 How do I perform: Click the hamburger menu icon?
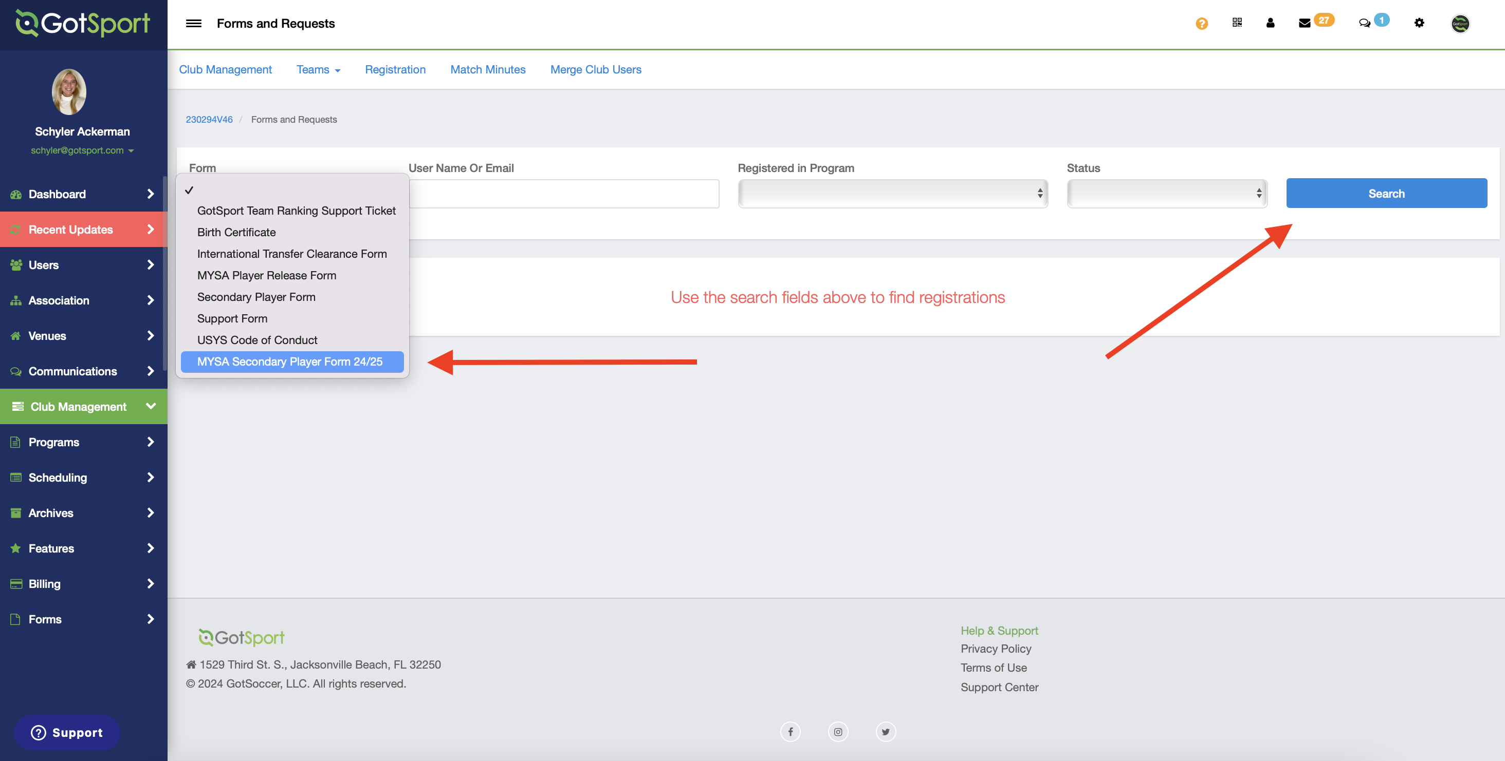(x=193, y=23)
